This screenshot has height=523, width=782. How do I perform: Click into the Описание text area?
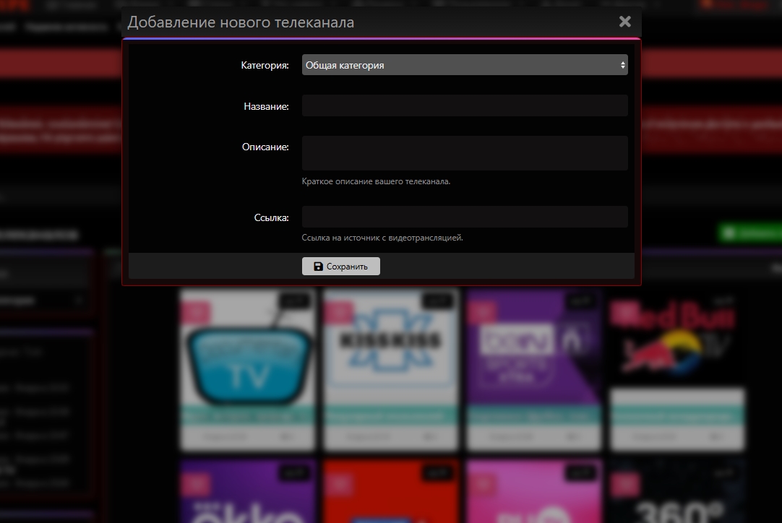(464, 153)
